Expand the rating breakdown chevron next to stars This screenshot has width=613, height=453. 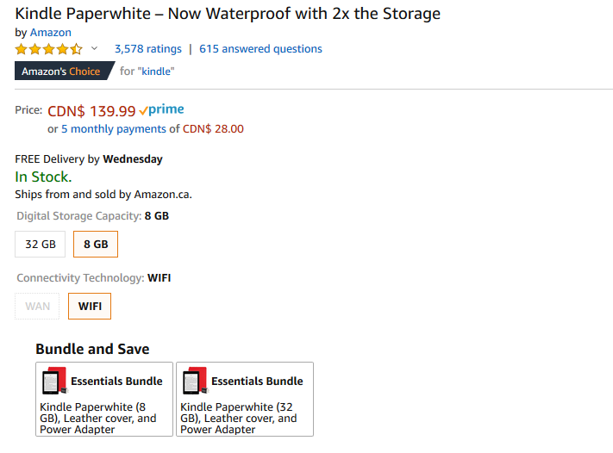[x=95, y=49]
